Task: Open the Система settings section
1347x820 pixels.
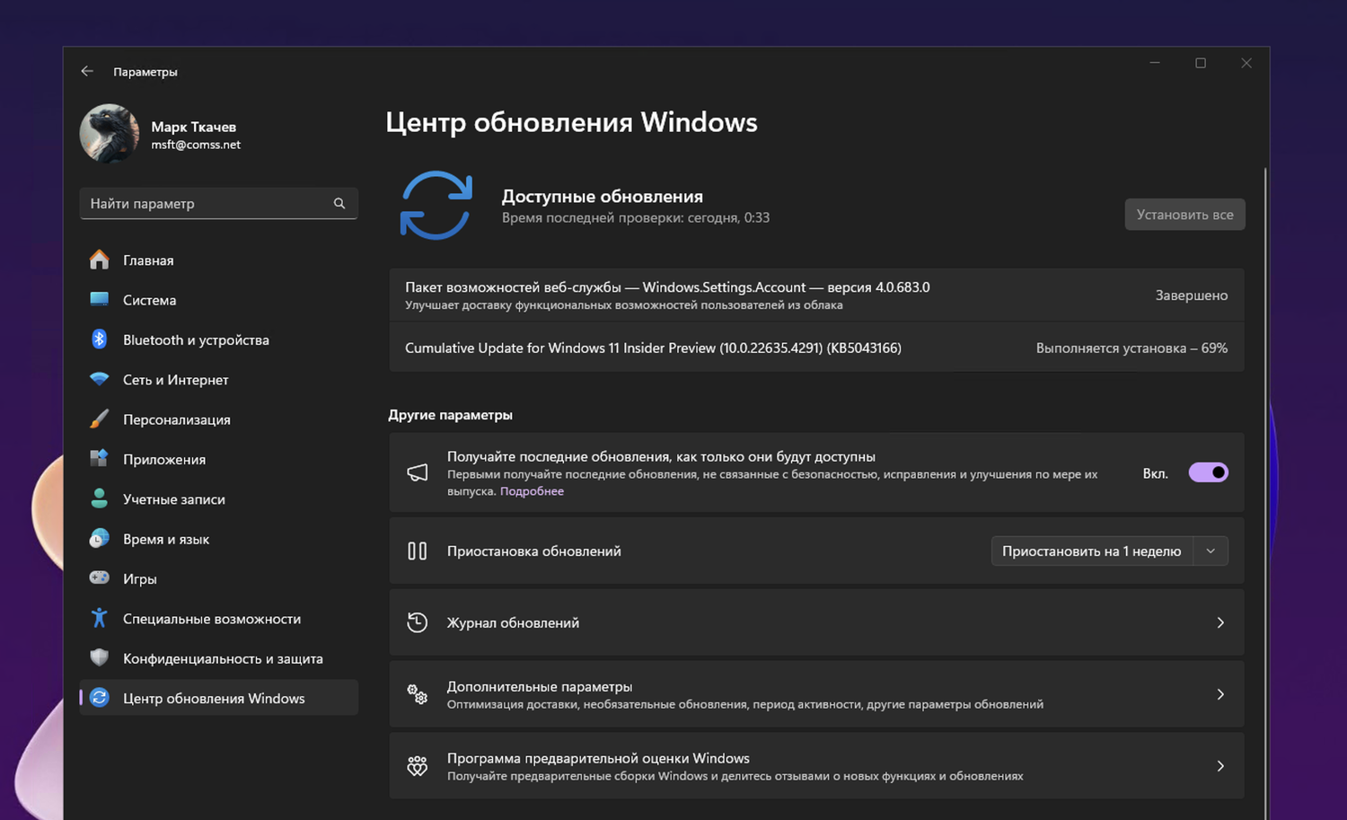Action: (x=150, y=300)
